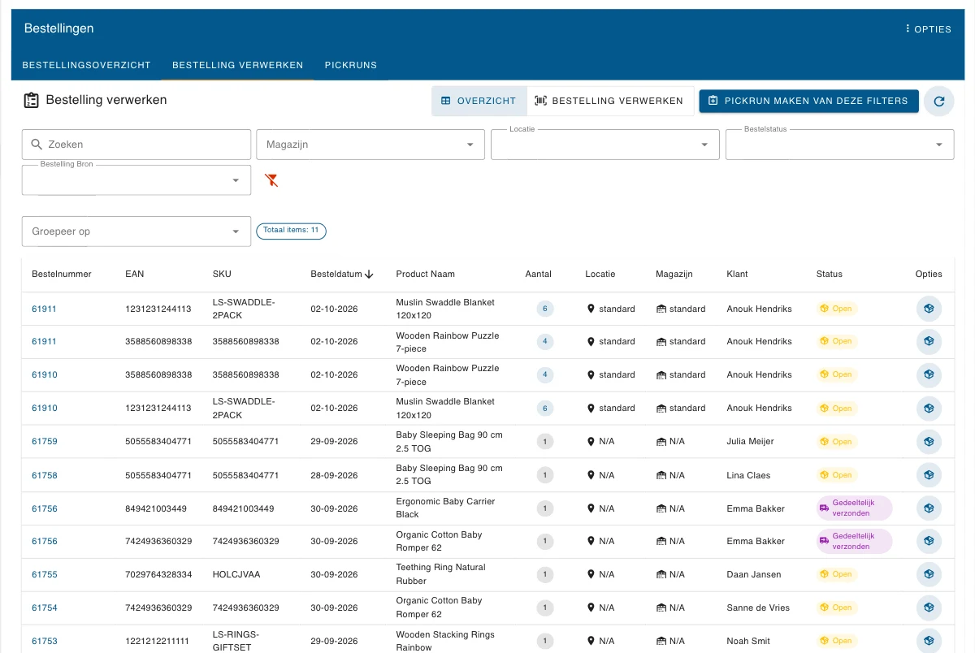Click the SKU column header
This screenshot has width=975, height=653.
[x=222, y=275]
